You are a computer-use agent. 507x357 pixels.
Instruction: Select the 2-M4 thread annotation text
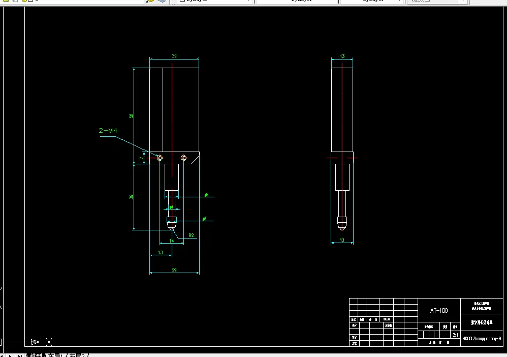pos(108,130)
